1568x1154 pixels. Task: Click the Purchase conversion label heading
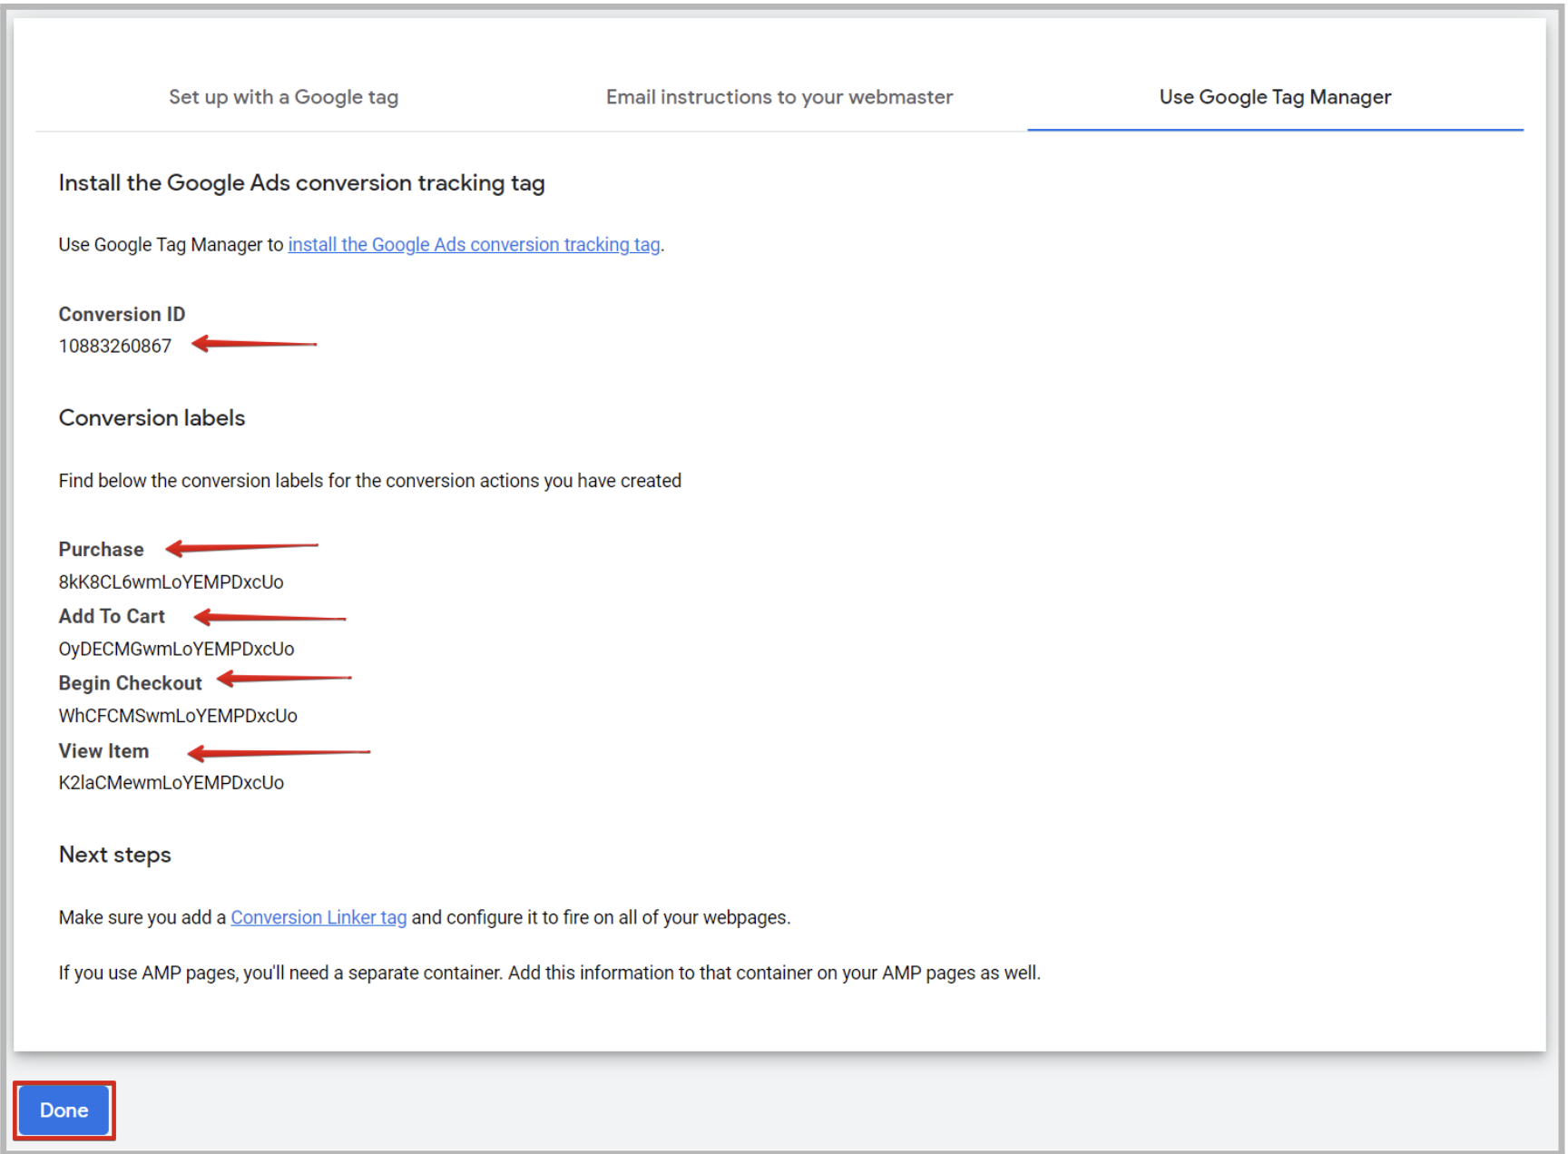point(102,549)
